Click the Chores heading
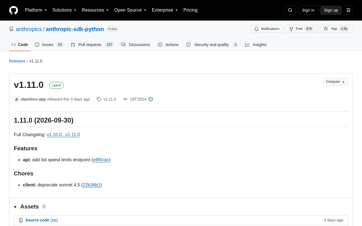The height and width of the screenshot is (226, 362). [x=23, y=174]
